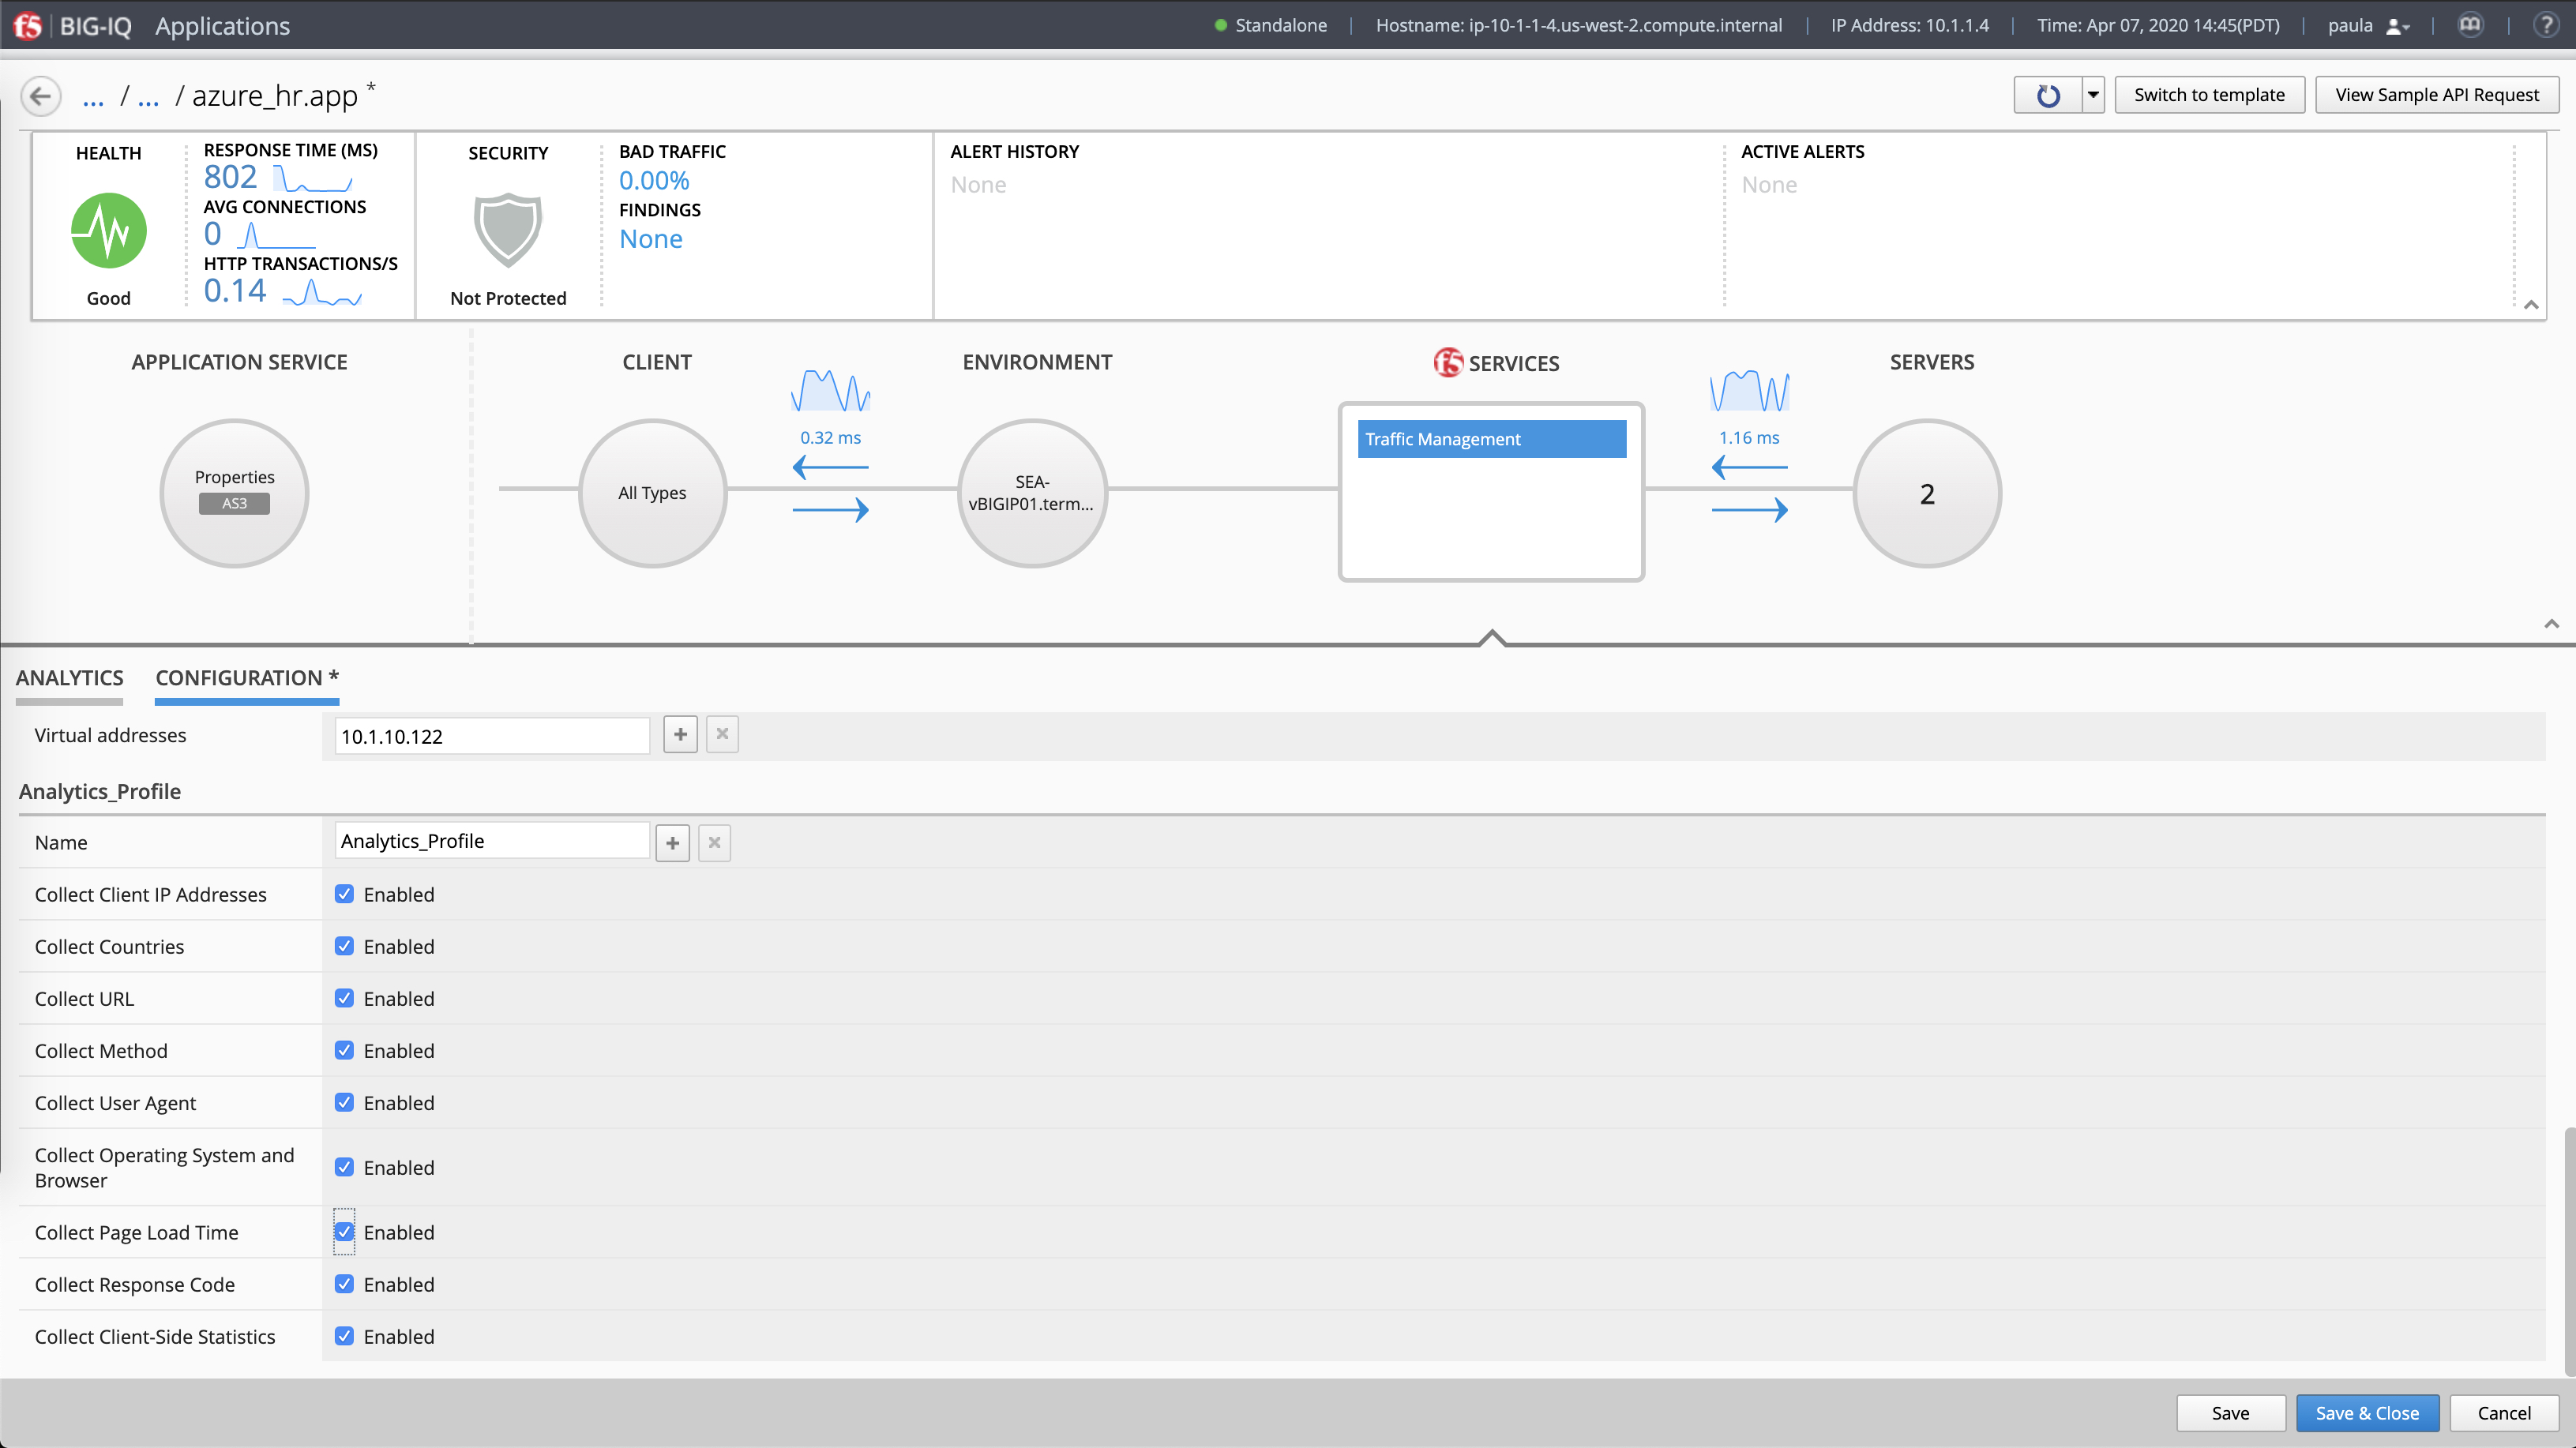Click the green health status icon

(109, 231)
